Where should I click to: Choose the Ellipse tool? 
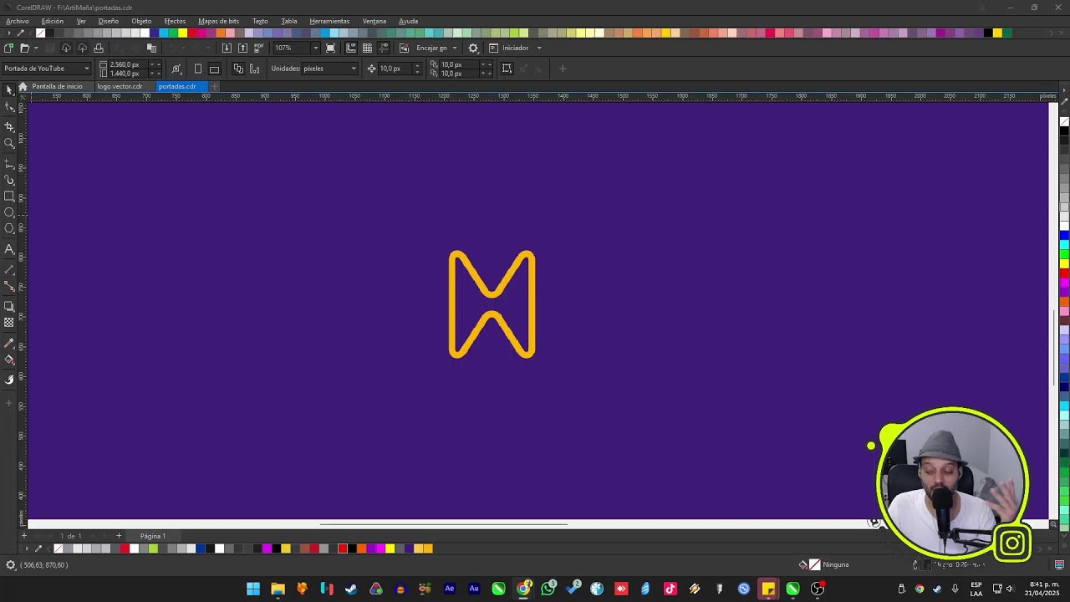click(x=9, y=212)
